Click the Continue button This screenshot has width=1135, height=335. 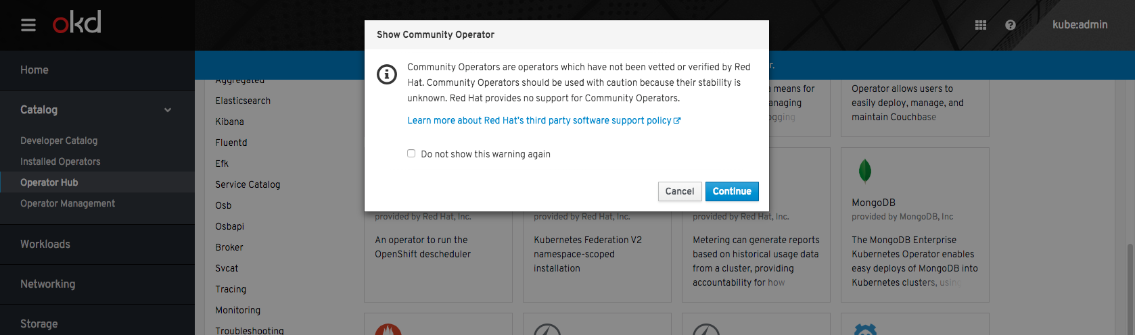732,191
